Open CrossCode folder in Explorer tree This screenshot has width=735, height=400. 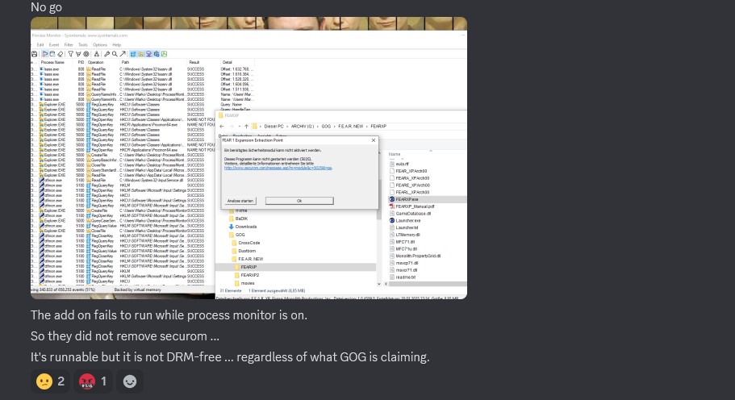[248, 243]
